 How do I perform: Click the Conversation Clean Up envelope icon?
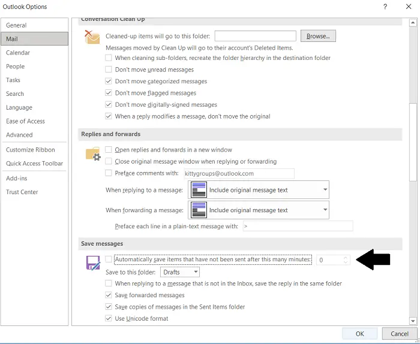point(92,37)
